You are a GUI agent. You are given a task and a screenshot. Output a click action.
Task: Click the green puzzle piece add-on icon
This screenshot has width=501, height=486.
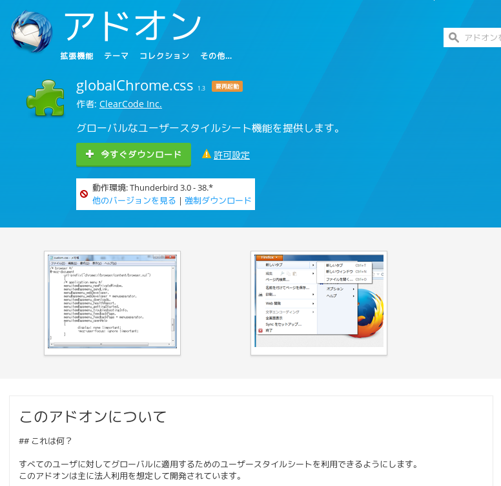(x=45, y=98)
